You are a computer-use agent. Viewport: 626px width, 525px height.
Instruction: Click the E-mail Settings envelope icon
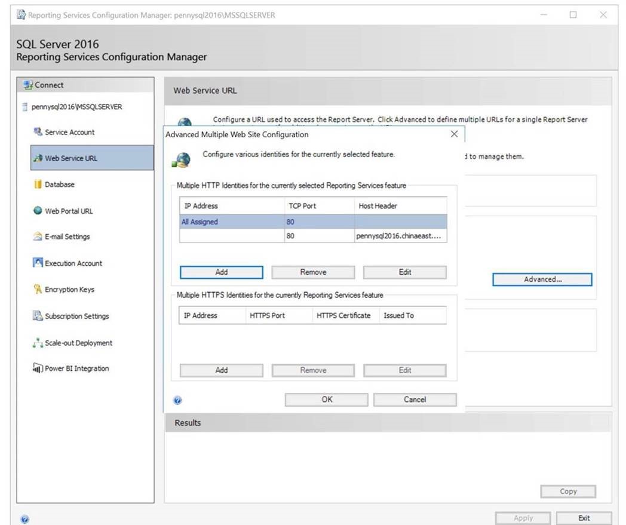(x=38, y=237)
